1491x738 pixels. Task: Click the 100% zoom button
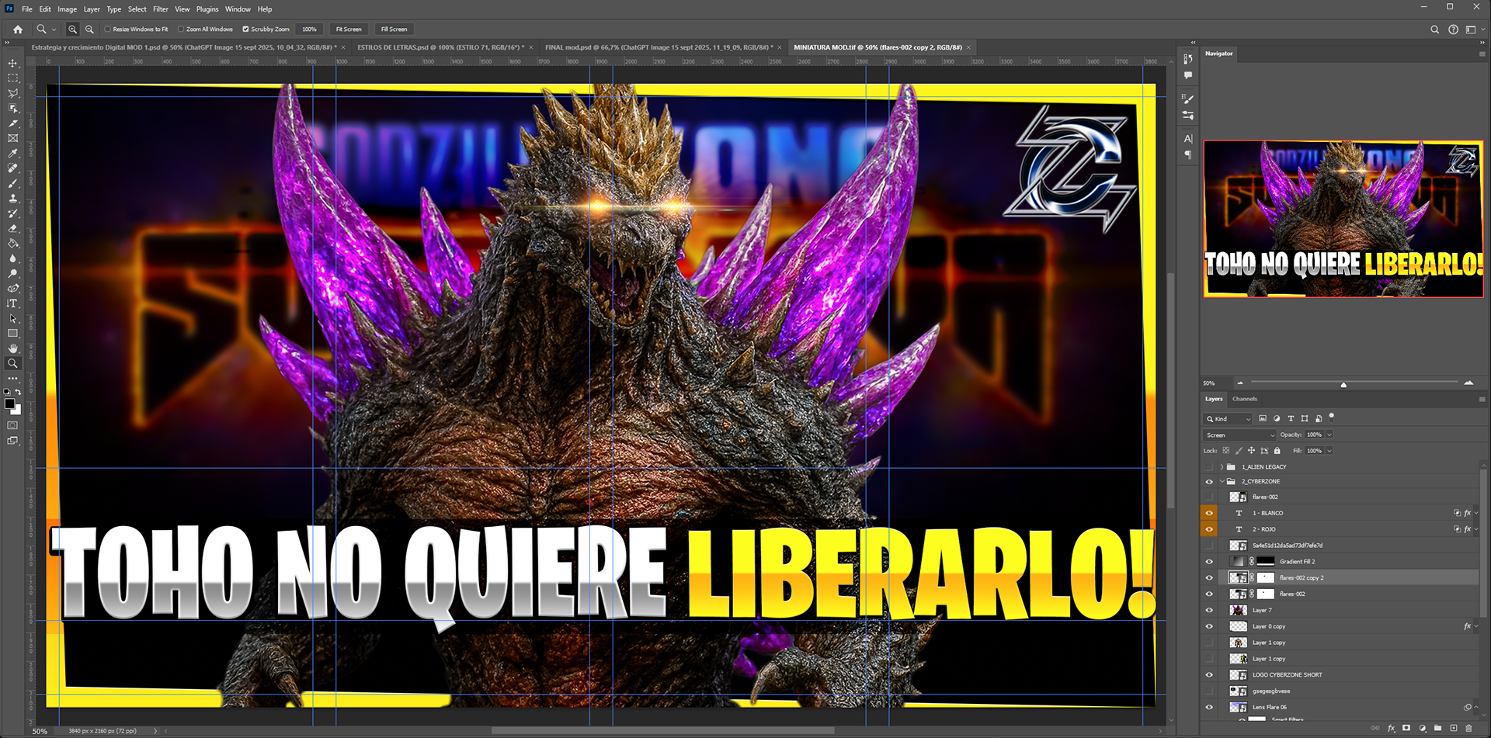tap(309, 29)
